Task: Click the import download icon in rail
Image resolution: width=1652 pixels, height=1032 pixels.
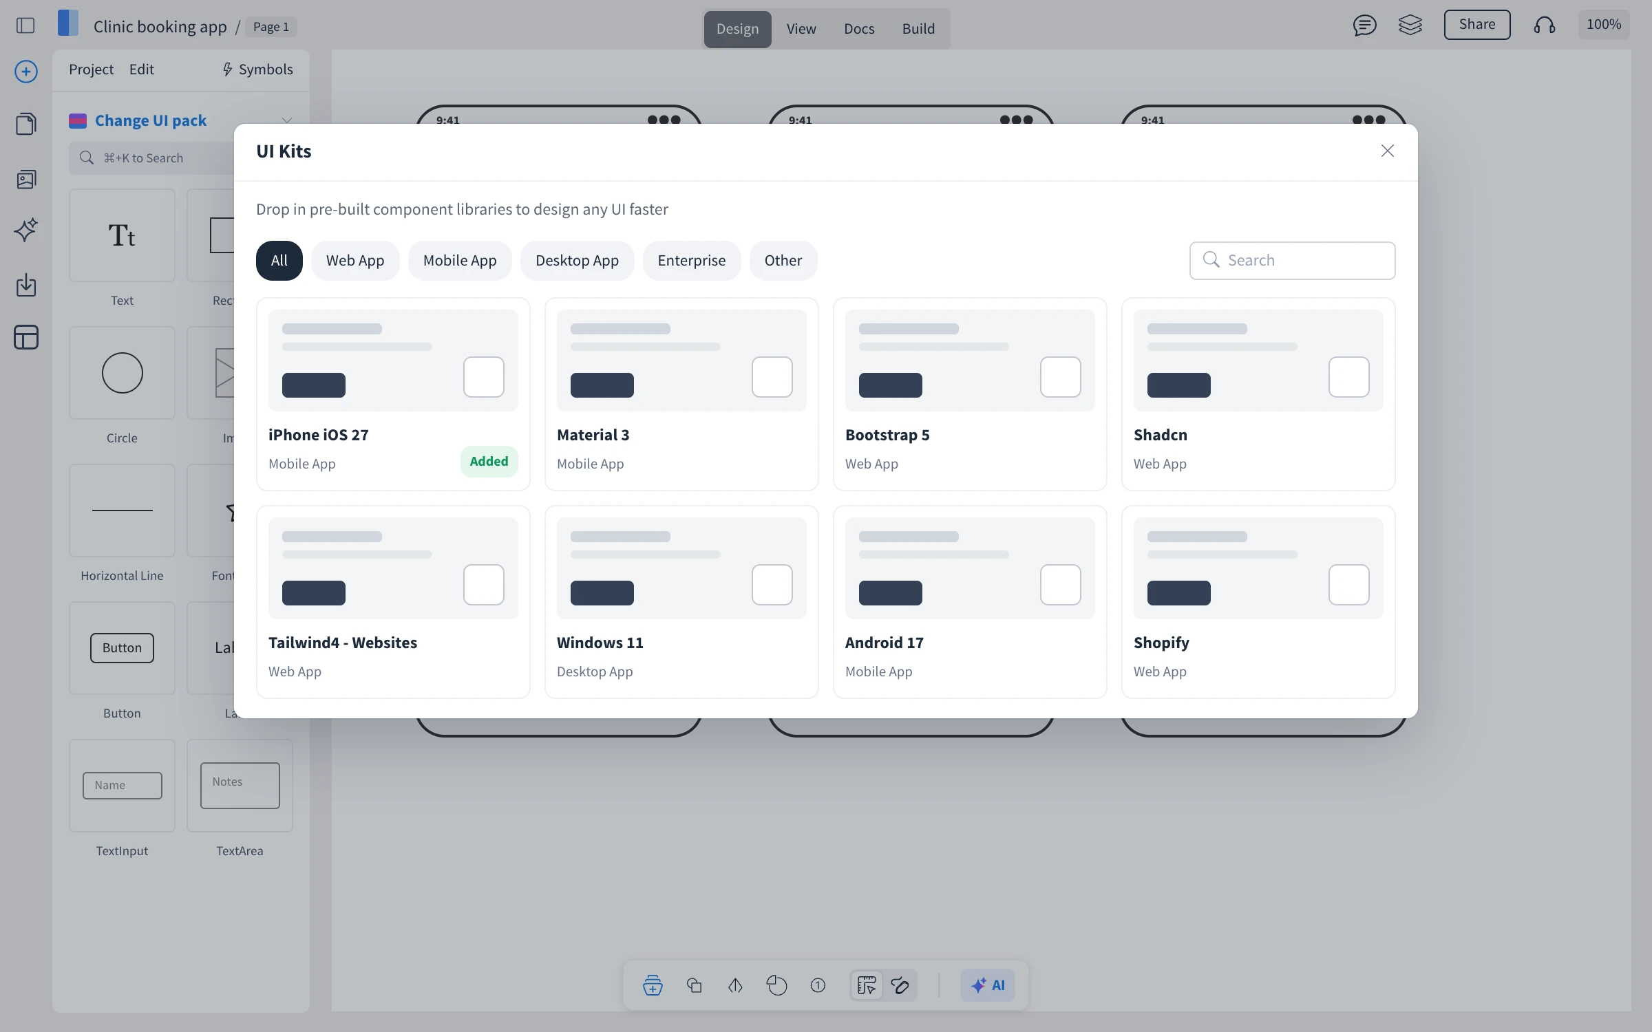Action: (x=26, y=285)
